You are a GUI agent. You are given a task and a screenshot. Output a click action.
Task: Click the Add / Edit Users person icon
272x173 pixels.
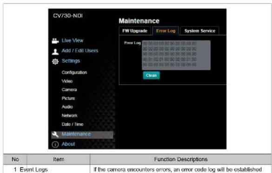(x=55, y=52)
